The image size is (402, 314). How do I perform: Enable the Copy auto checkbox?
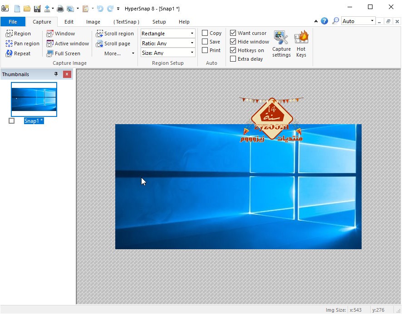[x=205, y=33]
